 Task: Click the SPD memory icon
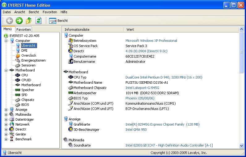pos(18,95)
